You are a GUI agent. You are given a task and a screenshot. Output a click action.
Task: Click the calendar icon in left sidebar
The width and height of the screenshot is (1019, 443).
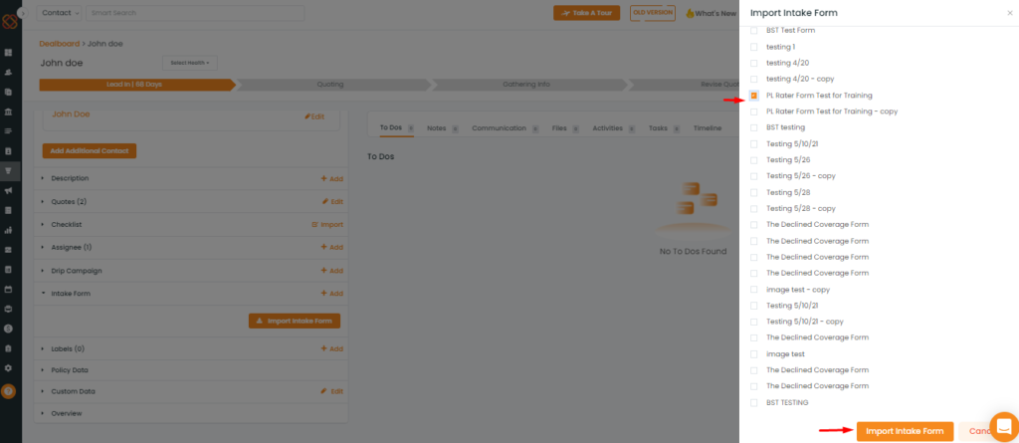pos(8,289)
